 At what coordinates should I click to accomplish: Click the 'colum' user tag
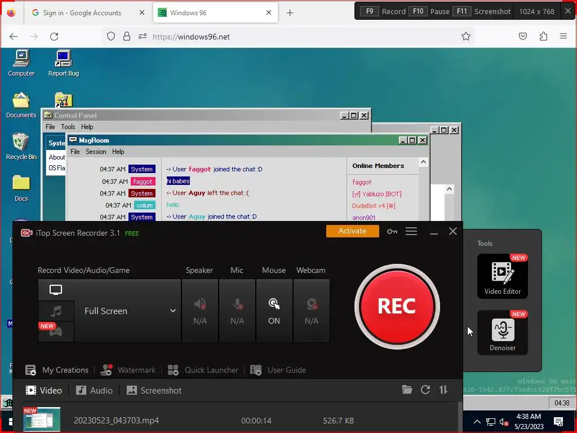tap(144, 205)
